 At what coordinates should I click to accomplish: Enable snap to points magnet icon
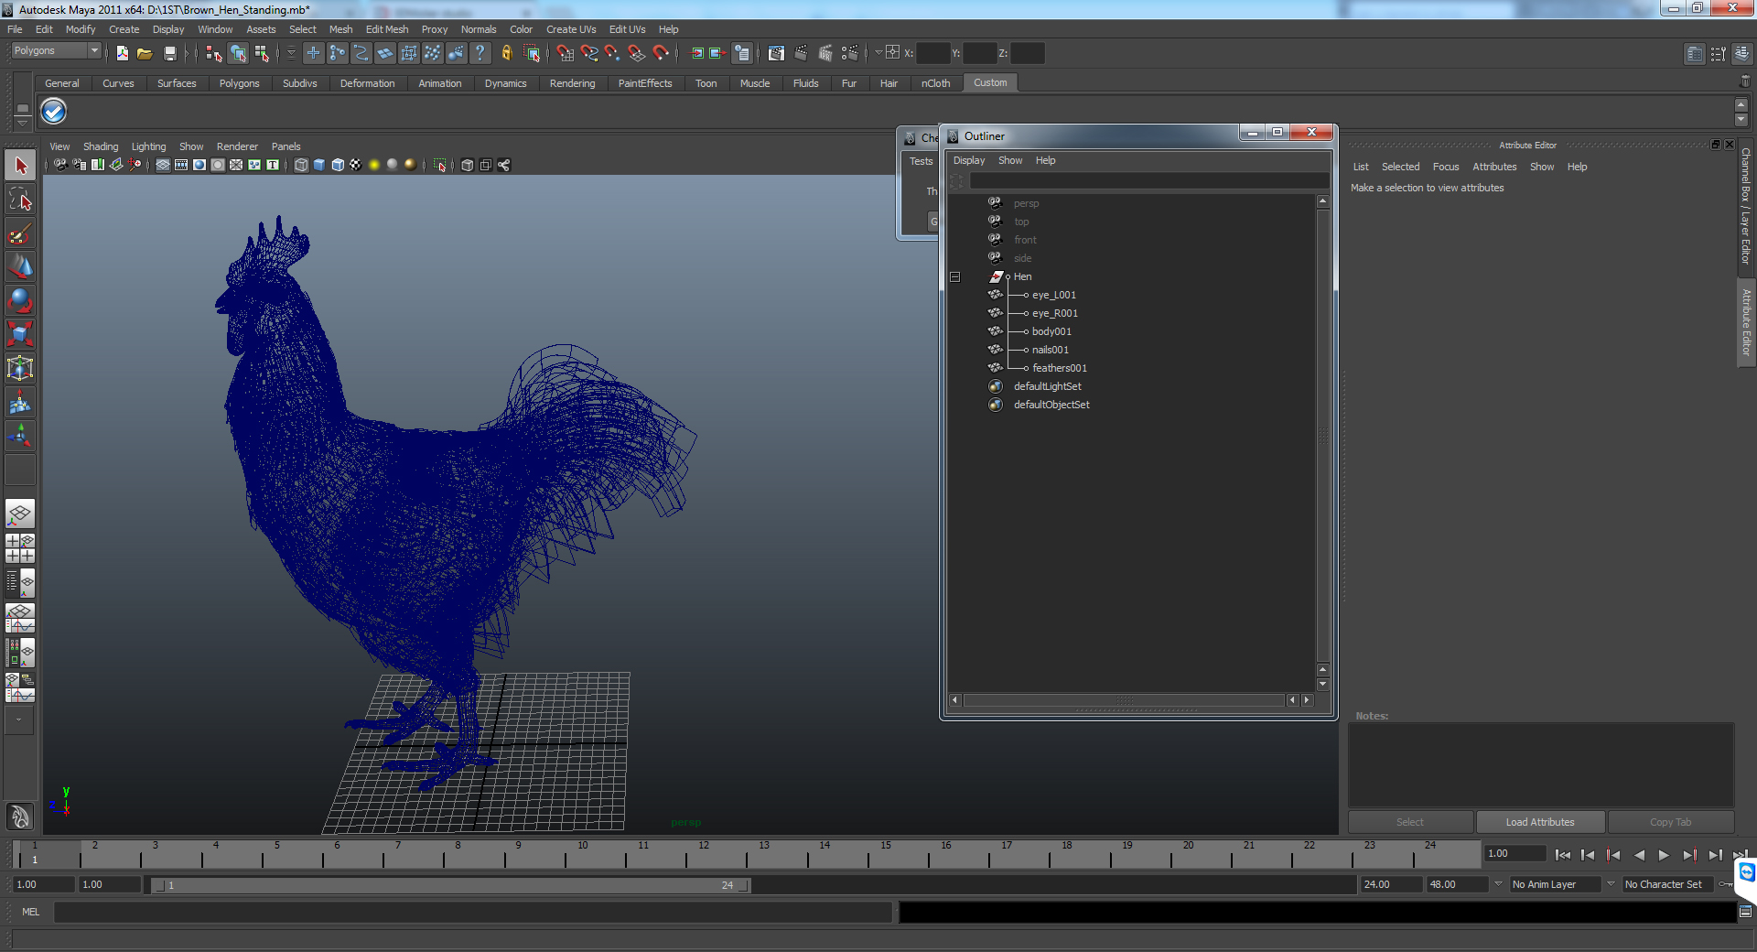(612, 53)
